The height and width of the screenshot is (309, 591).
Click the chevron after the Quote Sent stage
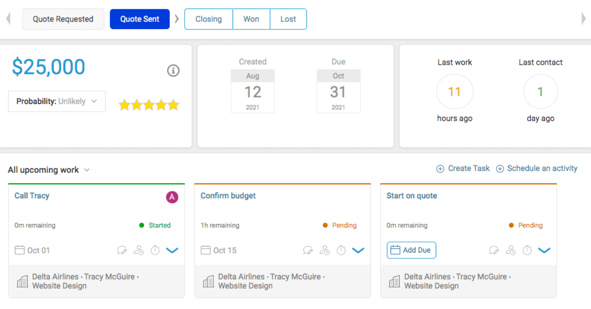coord(177,19)
